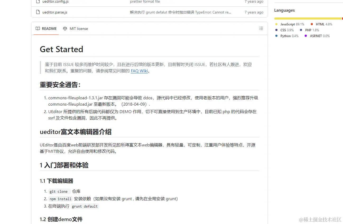Open HTML 4.8% language link
The image size is (343, 224).
(324, 24)
